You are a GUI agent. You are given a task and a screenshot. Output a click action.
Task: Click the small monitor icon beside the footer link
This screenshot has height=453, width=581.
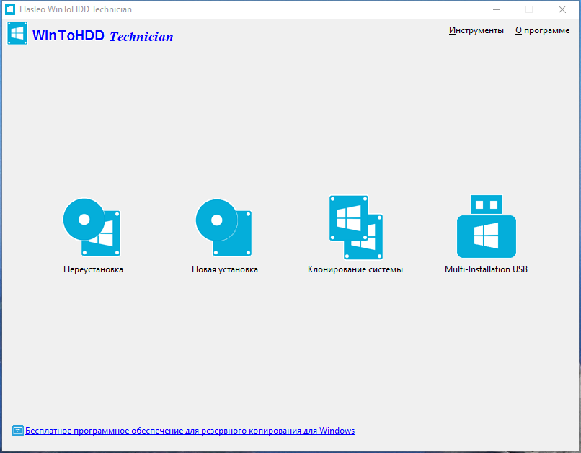(x=16, y=431)
